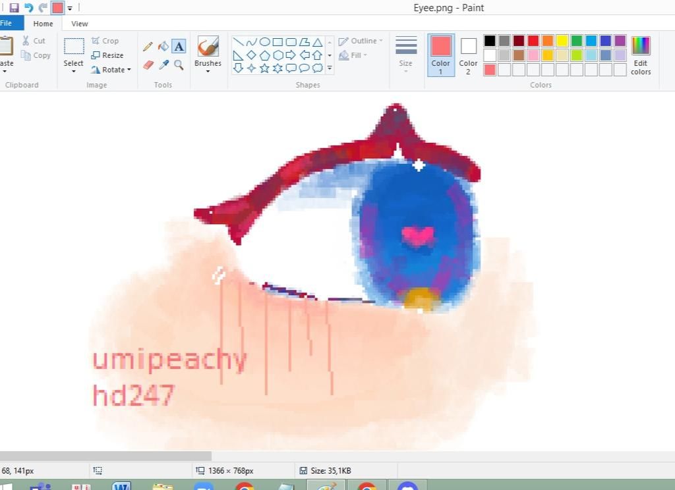675x490 pixels.
Task: Select the Rounded rectangle shape
Action: pyautogui.click(x=291, y=42)
